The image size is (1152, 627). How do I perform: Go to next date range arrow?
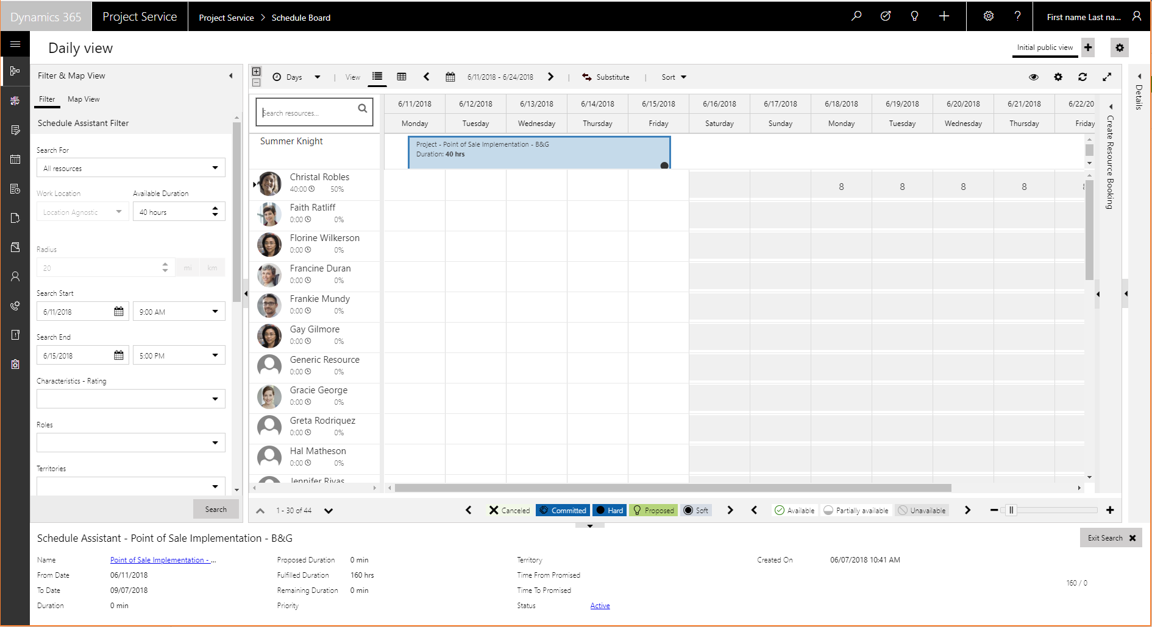tap(550, 77)
